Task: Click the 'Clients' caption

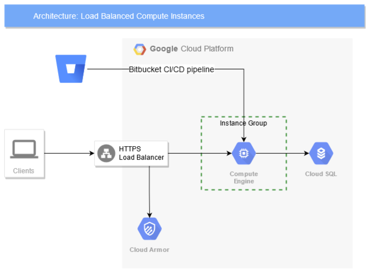Action: (24, 171)
